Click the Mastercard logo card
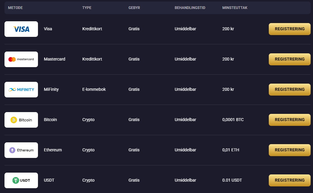Viewport: 313px width, 193px height. (21, 59)
